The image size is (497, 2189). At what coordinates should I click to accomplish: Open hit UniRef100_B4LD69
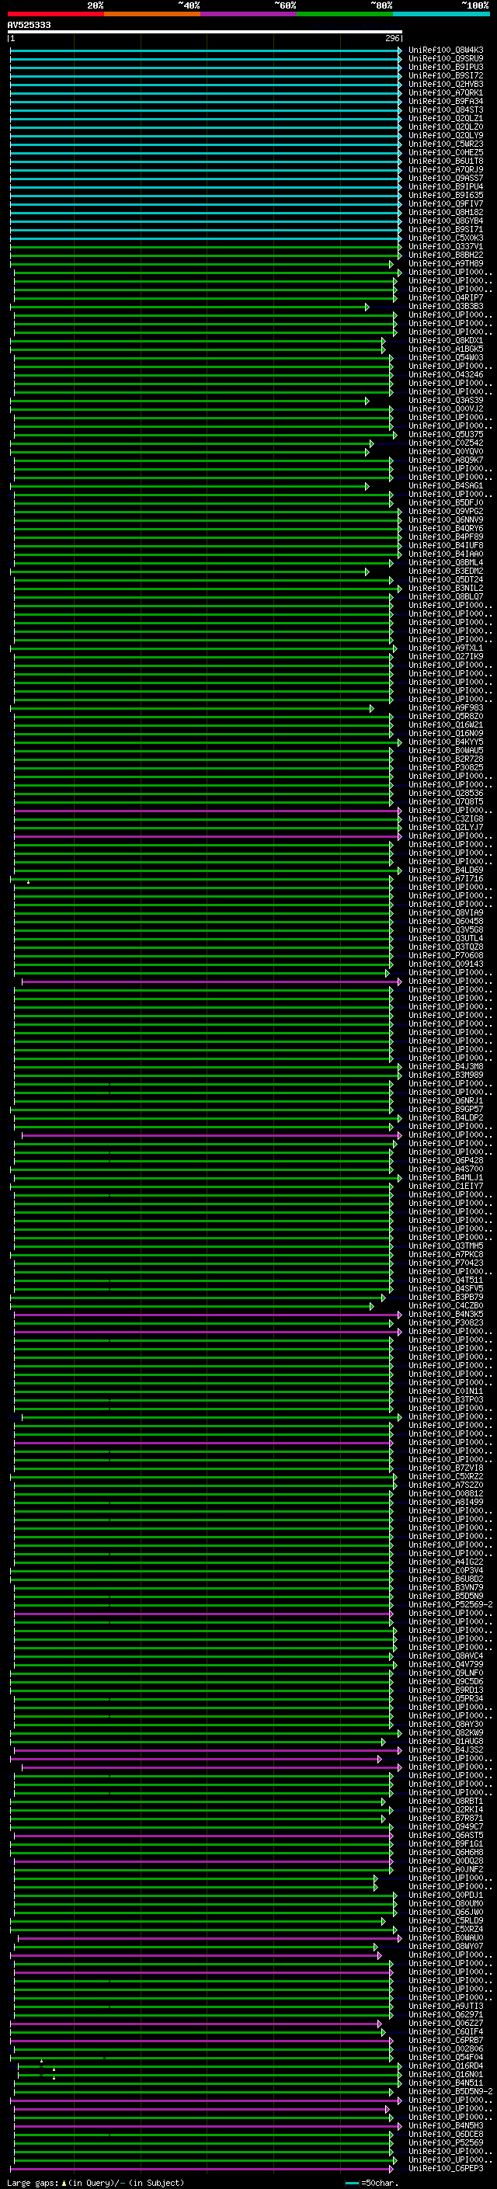pos(445,870)
